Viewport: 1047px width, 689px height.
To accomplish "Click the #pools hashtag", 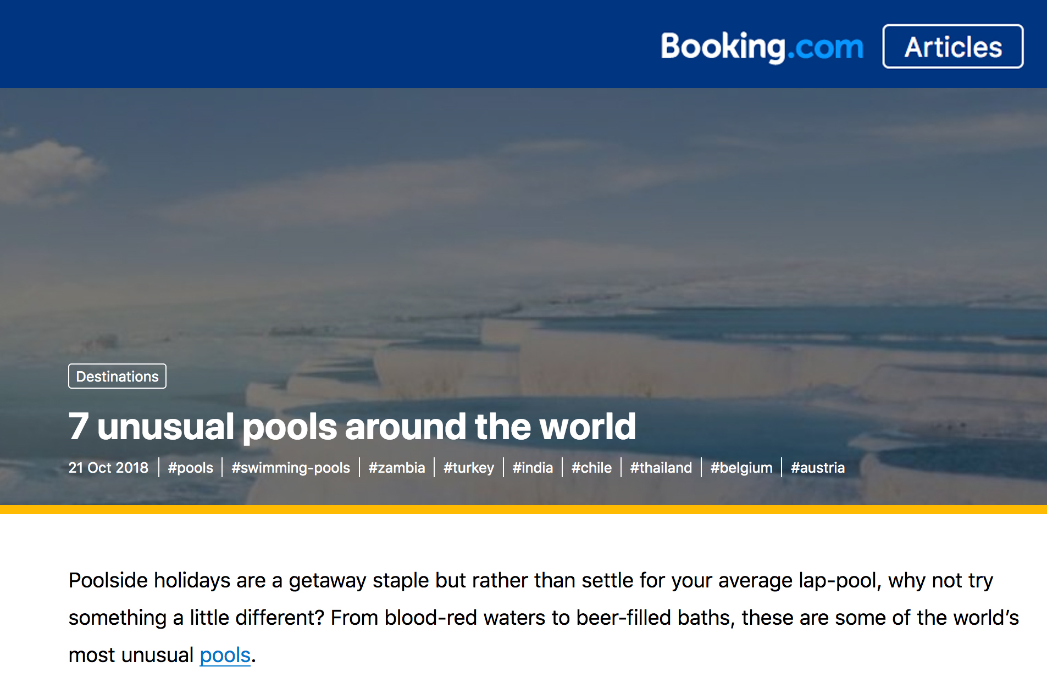I will coord(190,468).
